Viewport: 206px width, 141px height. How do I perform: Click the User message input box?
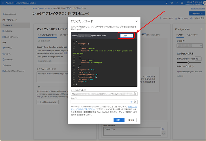coord(132,132)
